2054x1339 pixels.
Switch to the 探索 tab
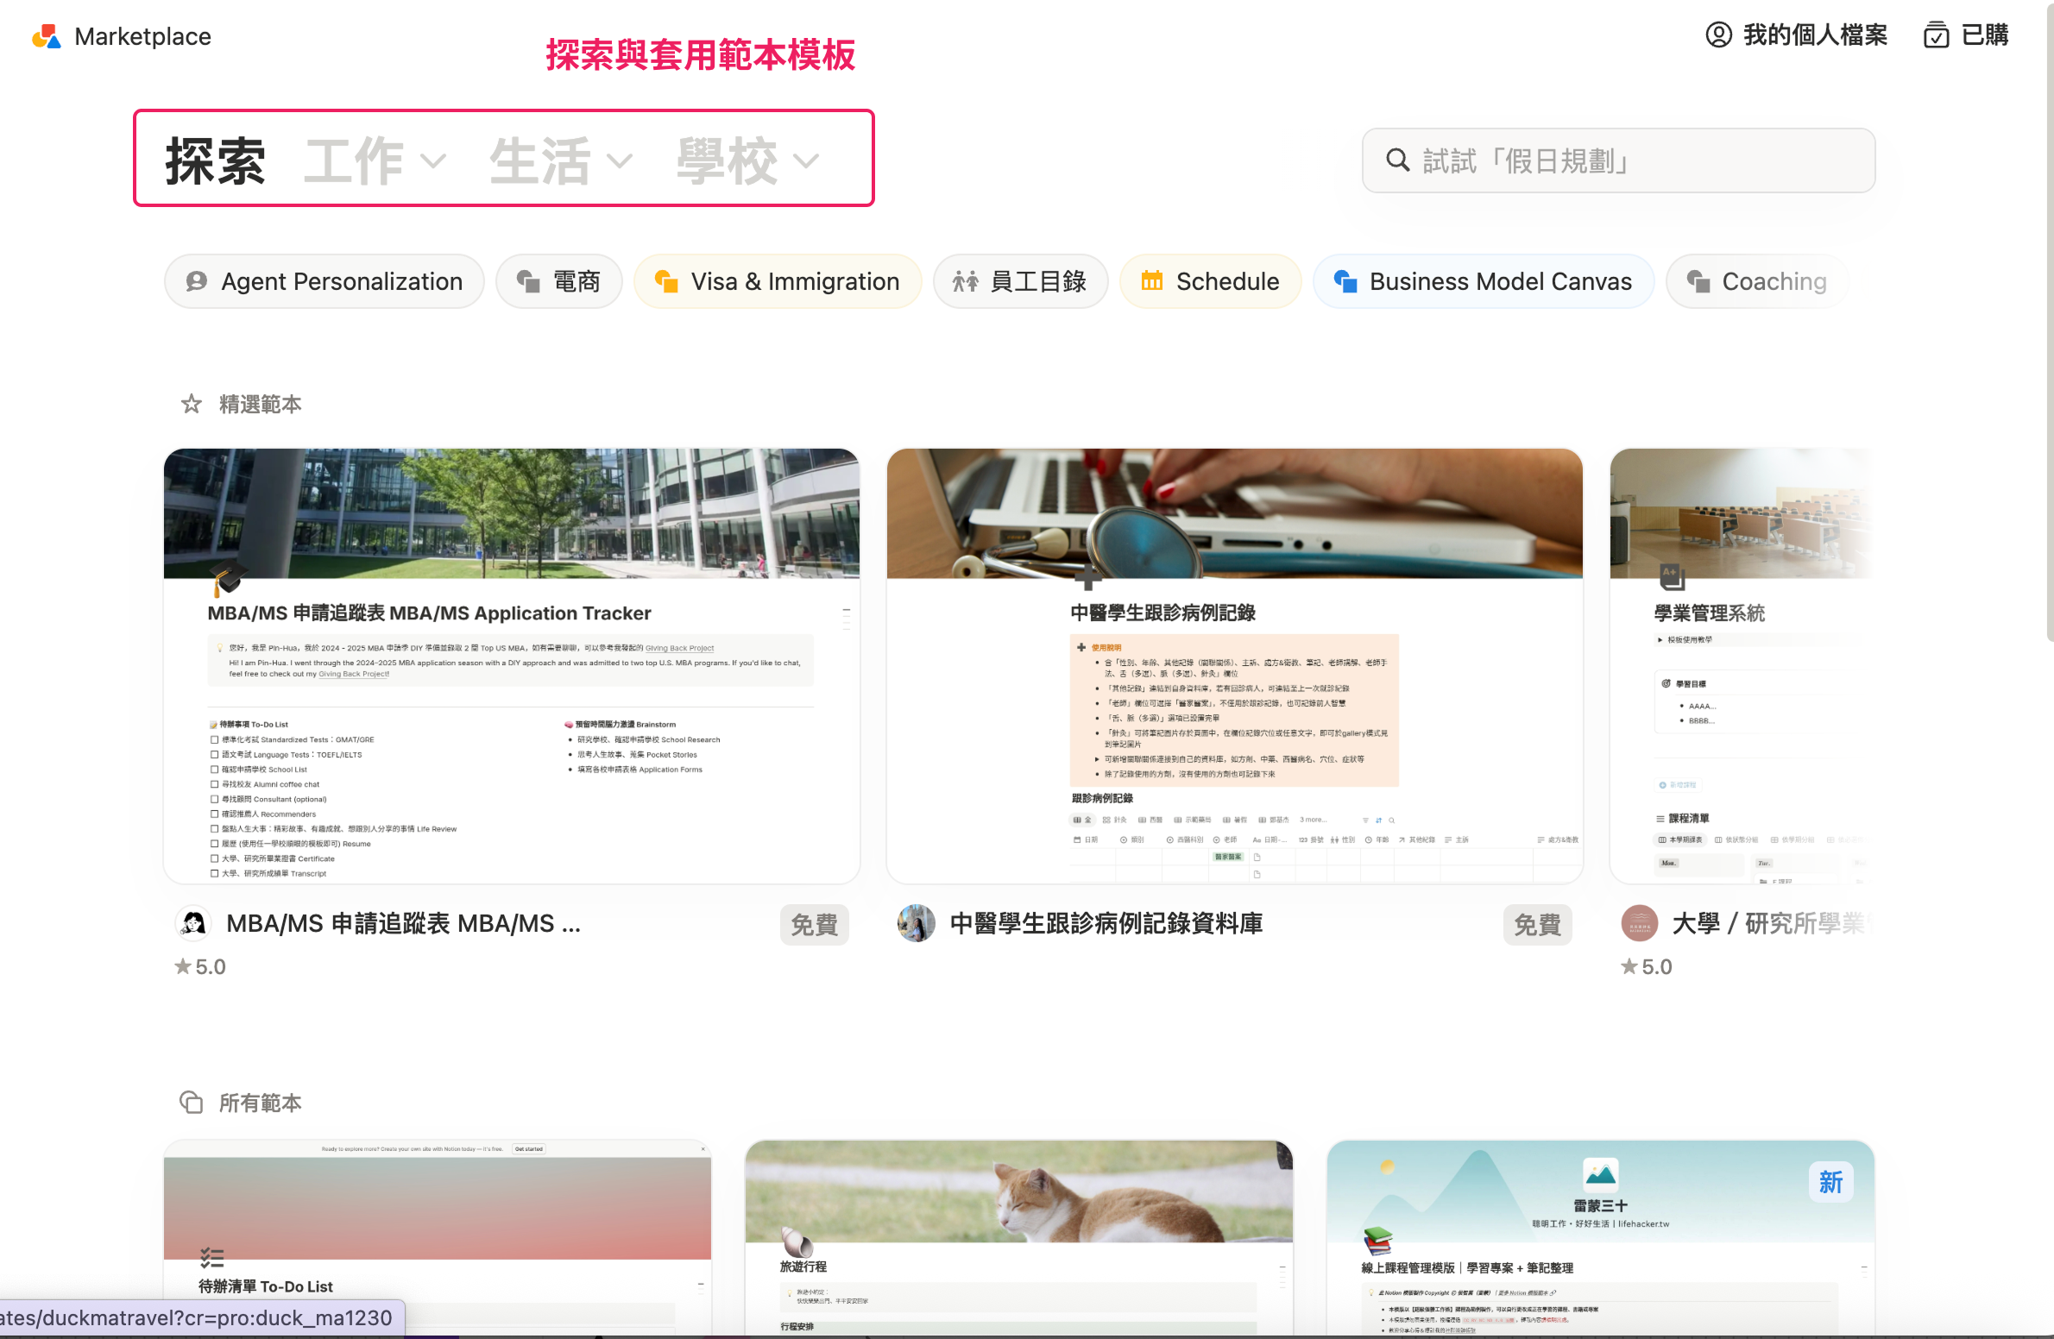click(215, 160)
